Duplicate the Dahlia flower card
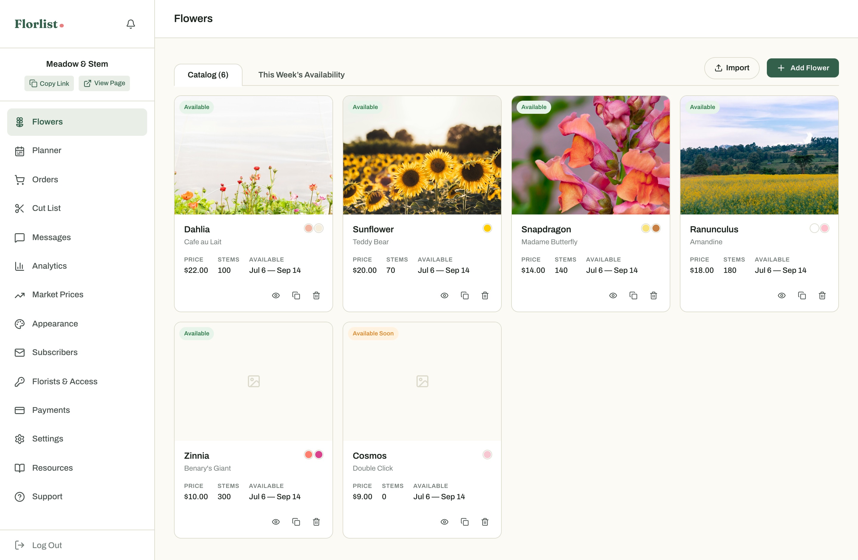The width and height of the screenshot is (858, 560). tap(296, 295)
